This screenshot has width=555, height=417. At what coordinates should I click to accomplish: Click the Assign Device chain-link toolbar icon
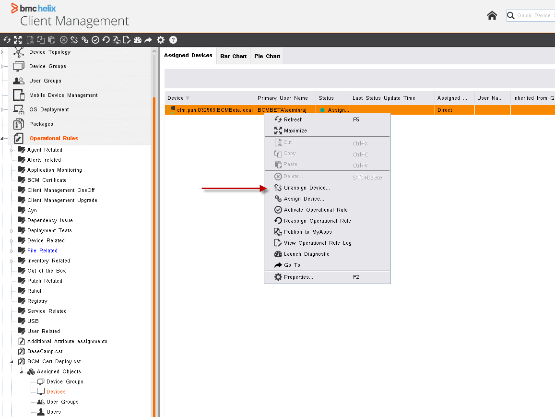(x=84, y=40)
